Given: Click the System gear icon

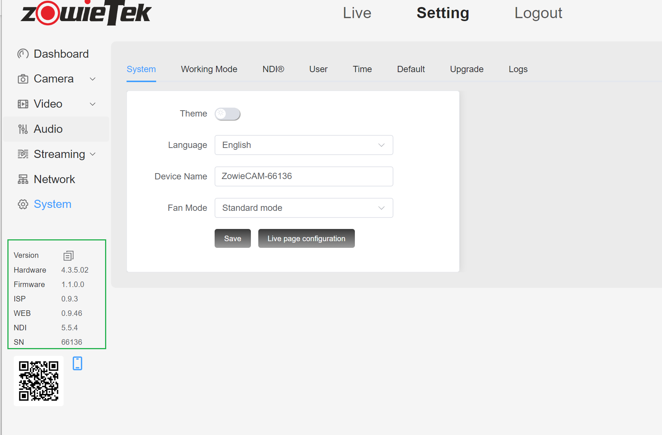Looking at the screenshot, I should (x=23, y=204).
